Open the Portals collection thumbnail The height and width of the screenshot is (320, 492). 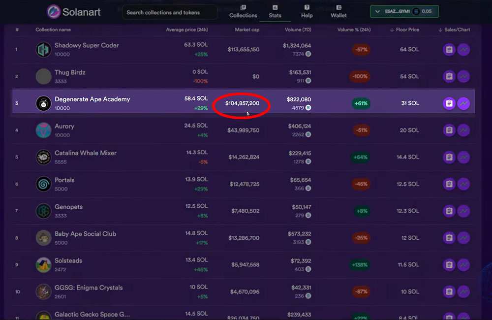43,184
